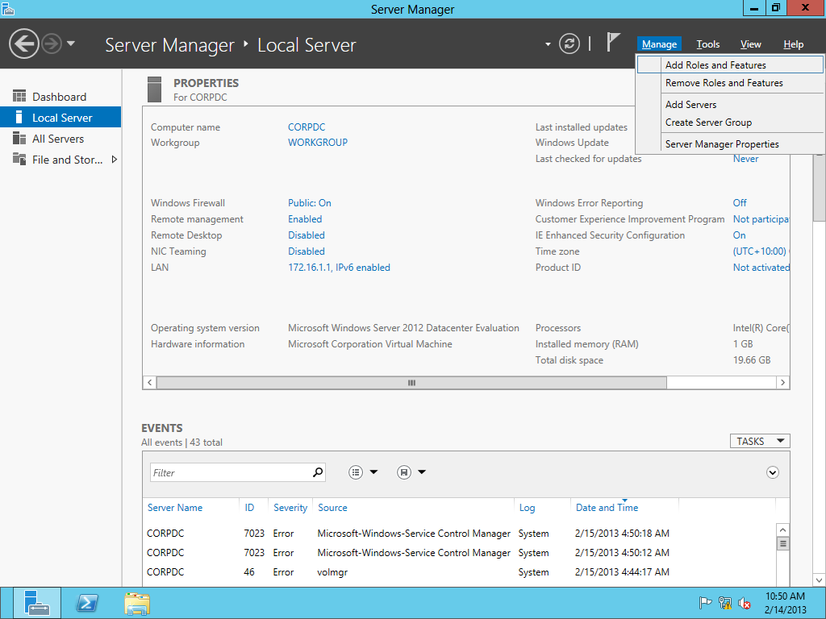Open the saved queries dropdown
The image size is (826, 619).
click(411, 472)
